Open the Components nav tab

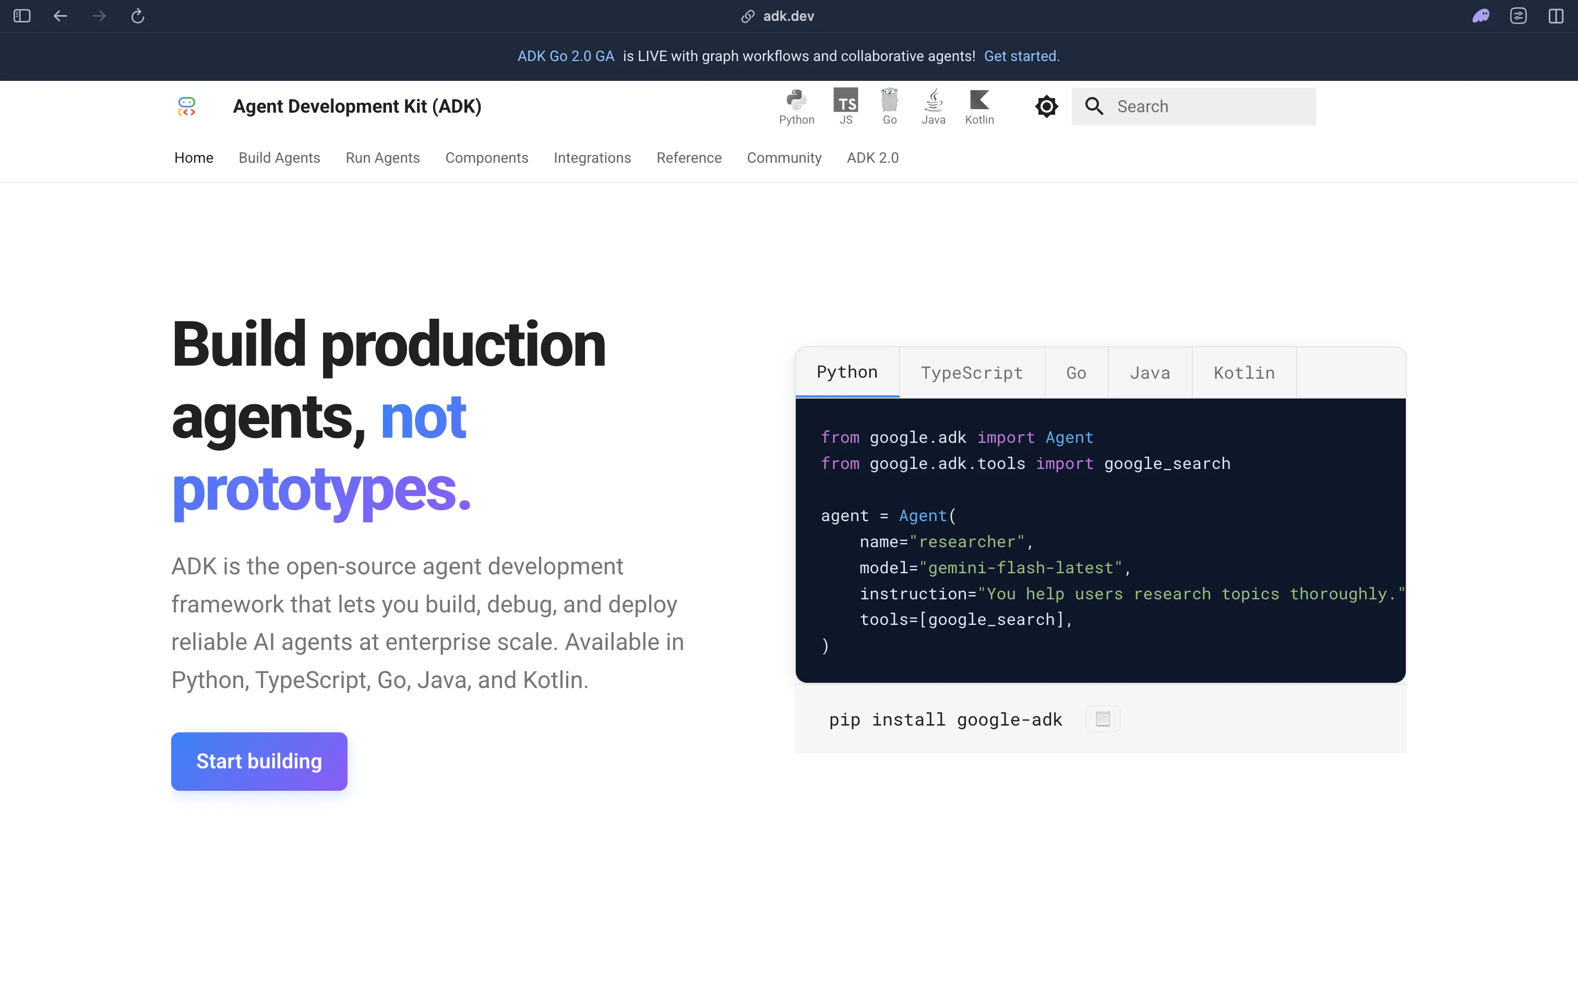[487, 158]
